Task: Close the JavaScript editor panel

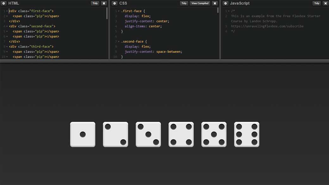Action: click(x=326, y=3)
